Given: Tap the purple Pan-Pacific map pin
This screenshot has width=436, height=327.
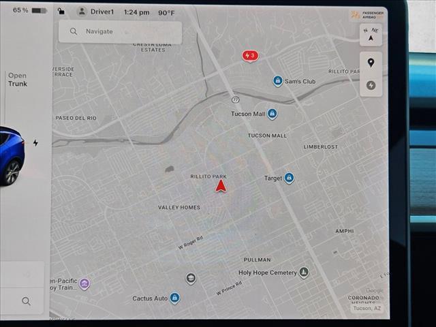Looking at the screenshot, I should click(x=84, y=283).
